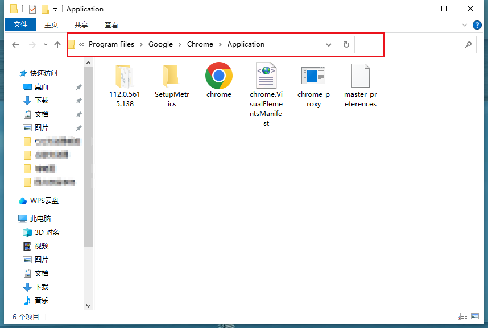Click the search magnifier icon
488x328 pixels.
pyautogui.click(x=468, y=44)
